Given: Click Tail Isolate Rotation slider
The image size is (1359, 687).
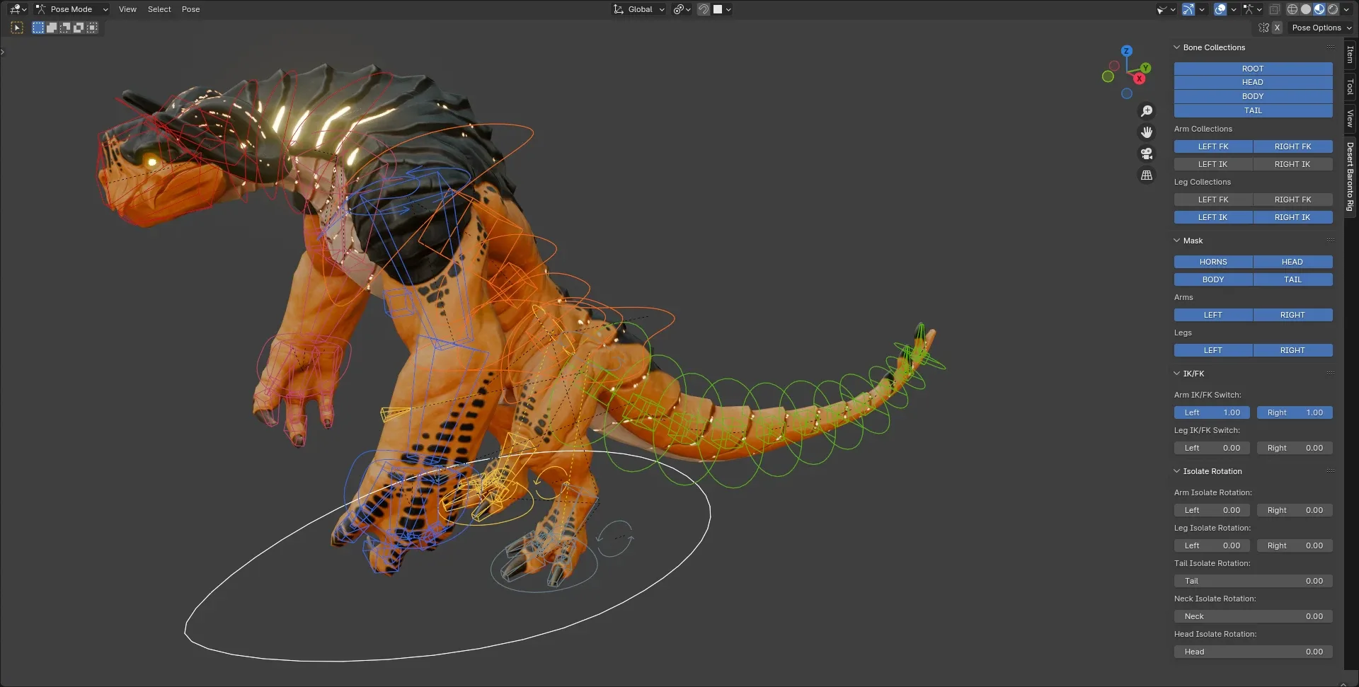Looking at the screenshot, I should 1253,581.
